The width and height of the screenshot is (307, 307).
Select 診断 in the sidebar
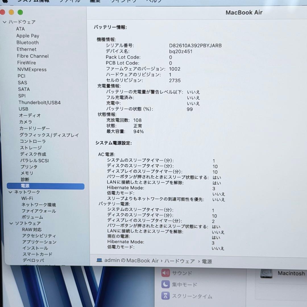click(25, 179)
